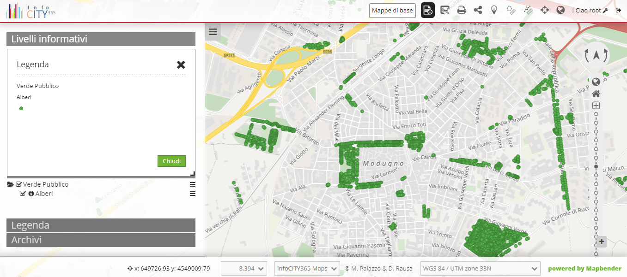Open the image export tool
The height and width of the screenshot is (277, 627).
click(445, 10)
